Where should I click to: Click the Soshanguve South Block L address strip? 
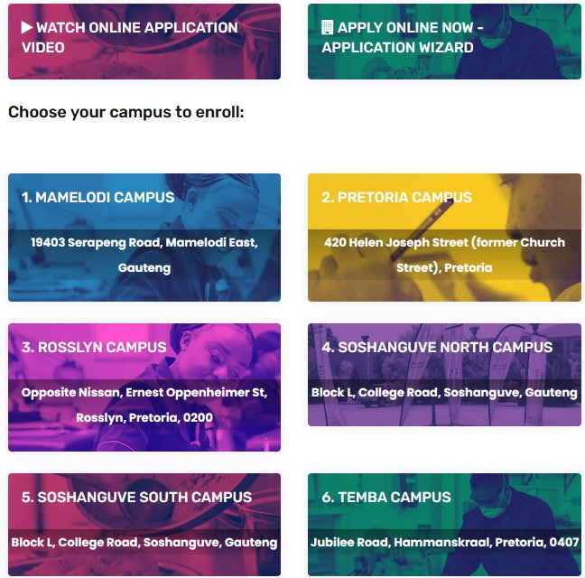coord(144,543)
